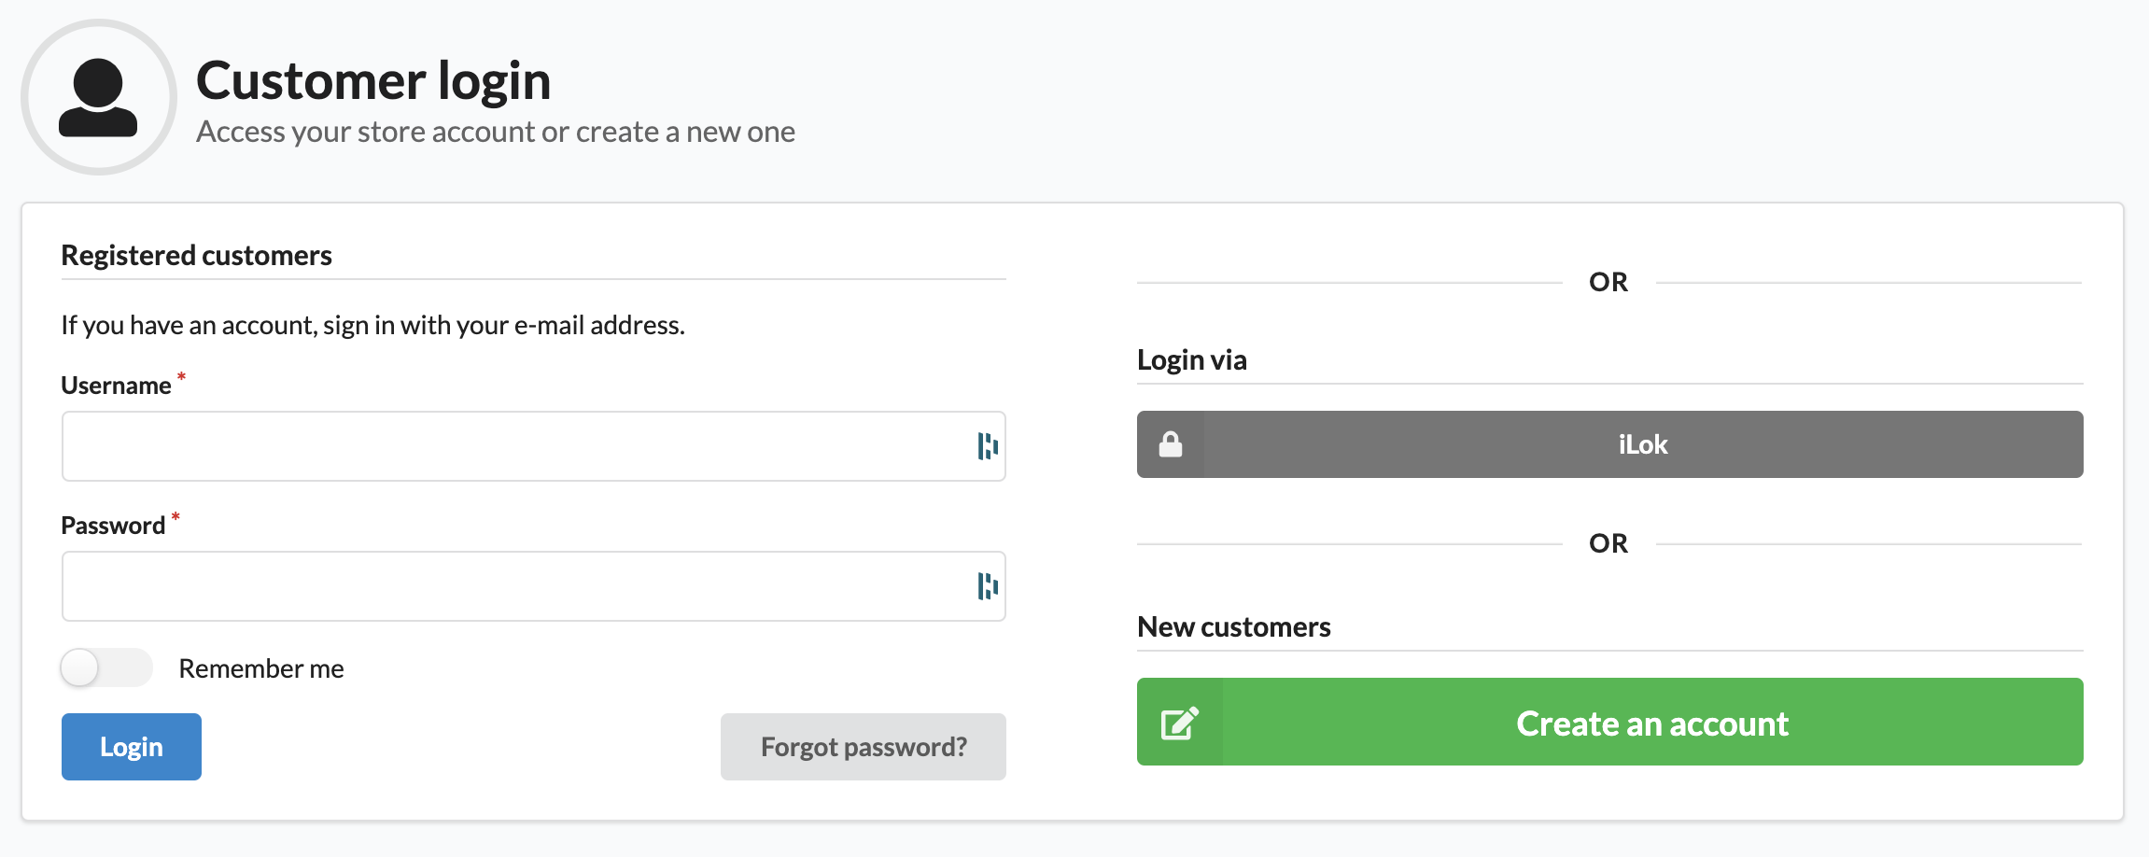This screenshot has height=857, width=2149.
Task: Click the pencil icon beside Create an account
Action: 1179,723
